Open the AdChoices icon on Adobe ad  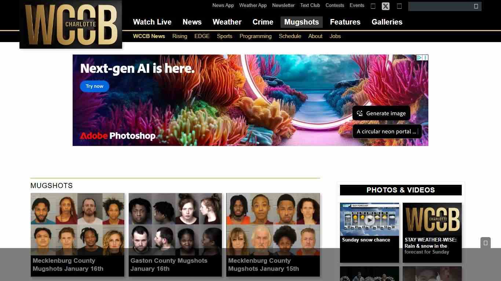(x=419, y=58)
